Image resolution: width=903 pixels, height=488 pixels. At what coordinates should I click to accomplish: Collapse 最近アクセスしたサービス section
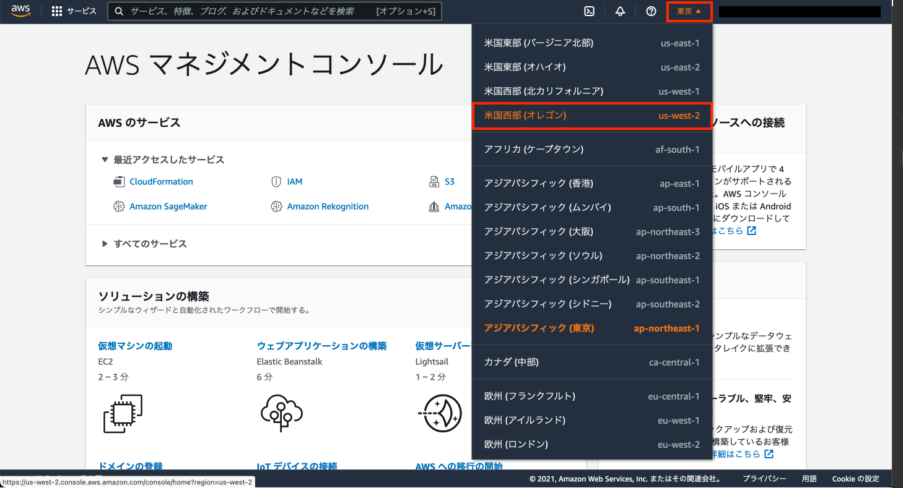tap(105, 160)
